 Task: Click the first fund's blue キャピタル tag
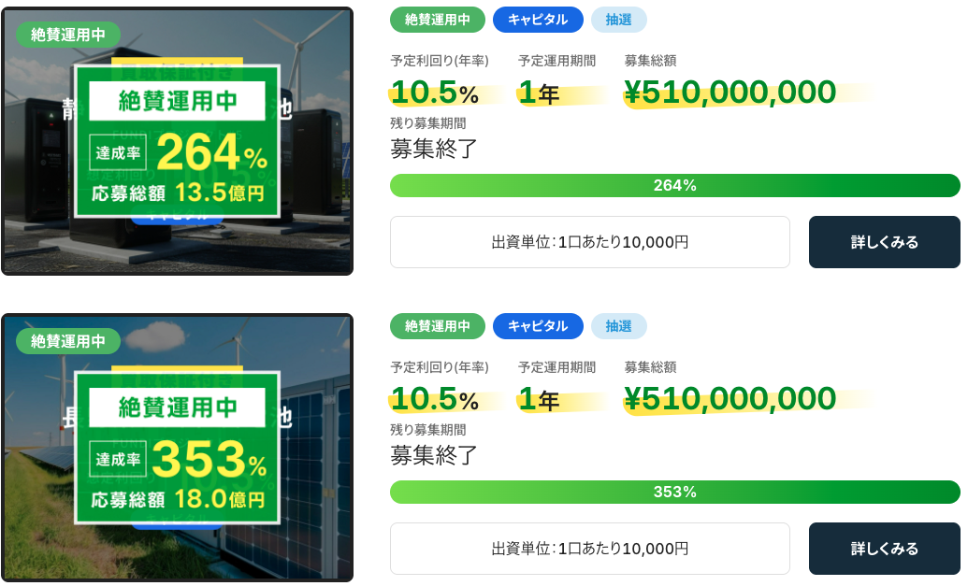[x=538, y=20]
